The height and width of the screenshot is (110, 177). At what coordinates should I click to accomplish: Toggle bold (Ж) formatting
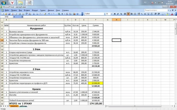pyautogui.click(x=114, y=14)
